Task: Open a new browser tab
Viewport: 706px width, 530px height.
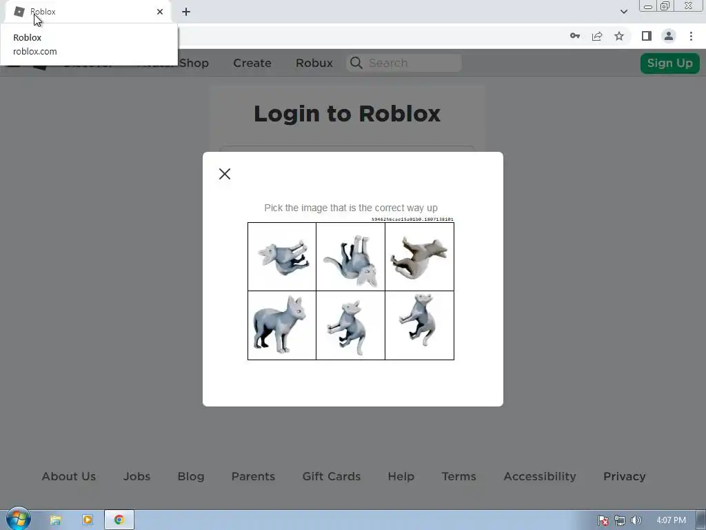Action: (186, 12)
